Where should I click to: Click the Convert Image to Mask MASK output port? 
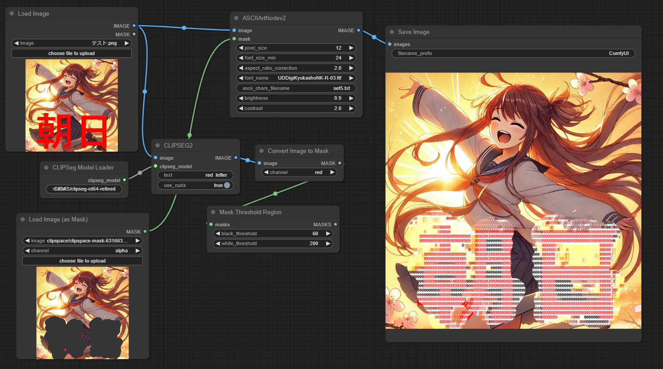(340, 163)
